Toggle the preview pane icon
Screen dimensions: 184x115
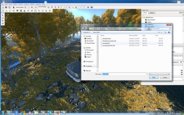[x=165, y=32]
